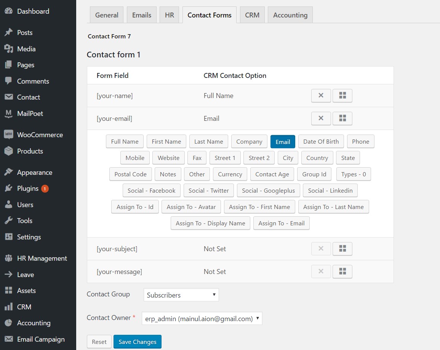Expand the Plugins menu in sidebar
The width and height of the screenshot is (440, 350).
[x=28, y=188]
